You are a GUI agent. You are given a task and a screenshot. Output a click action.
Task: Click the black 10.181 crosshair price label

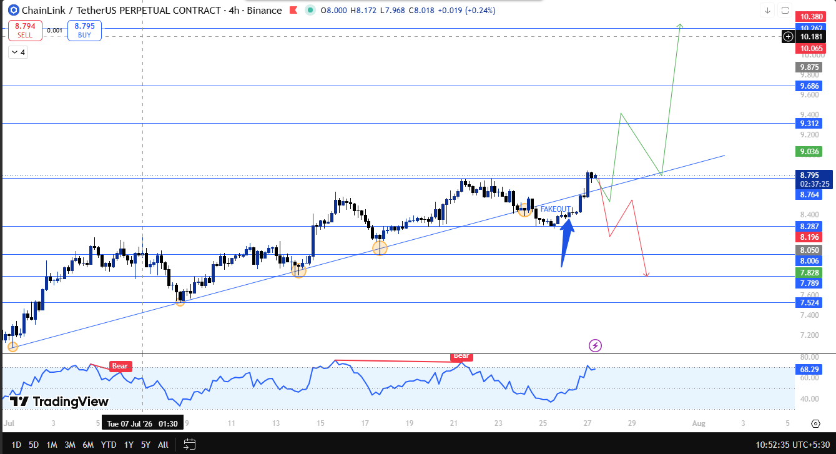[x=810, y=37]
